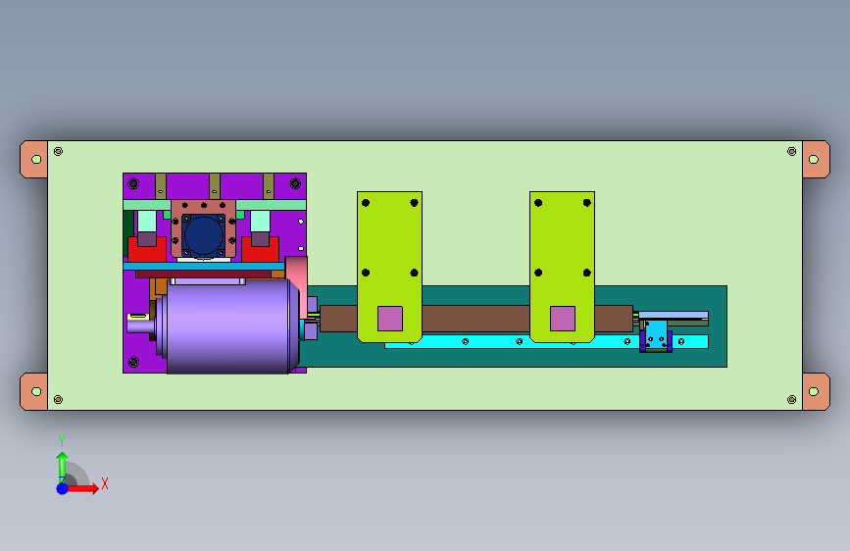Click the green Y axis arrow of triad

click(x=62, y=467)
